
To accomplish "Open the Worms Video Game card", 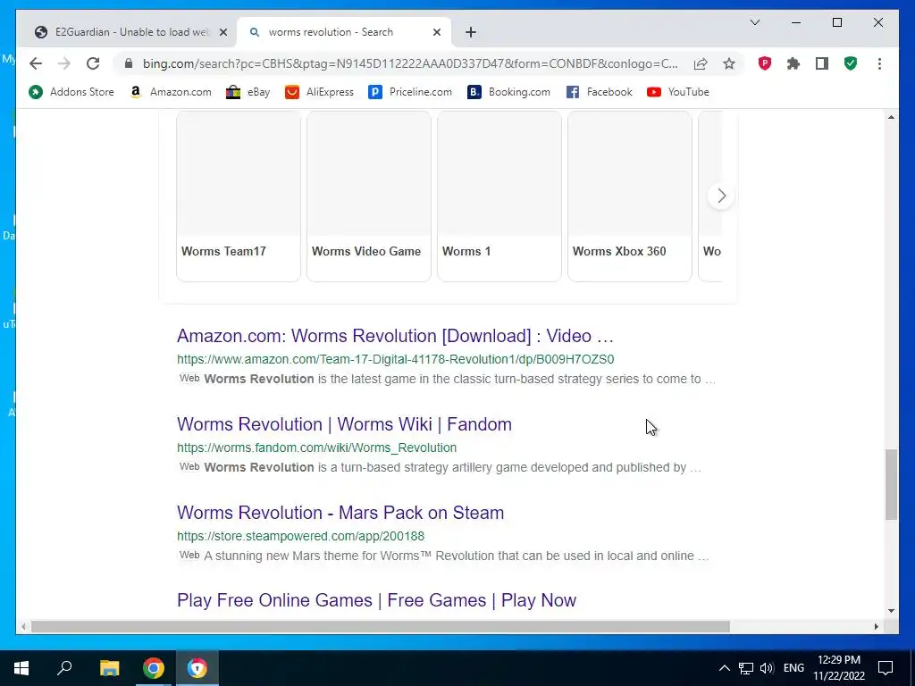I will coord(369,196).
